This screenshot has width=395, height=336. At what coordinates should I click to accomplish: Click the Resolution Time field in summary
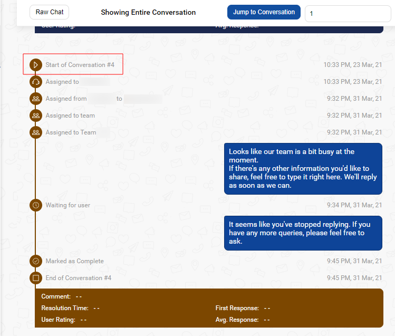click(x=71, y=308)
